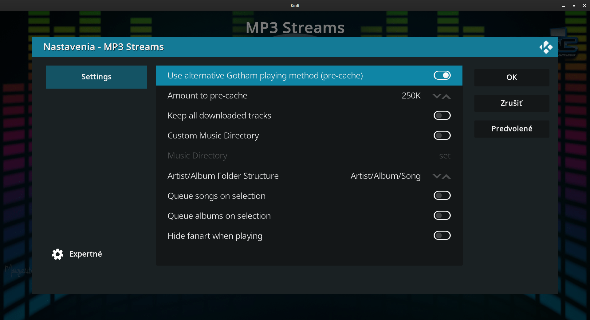This screenshot has width=590, height=320.
Task: Minimize the Kodi window
Action: coord(564,6)
